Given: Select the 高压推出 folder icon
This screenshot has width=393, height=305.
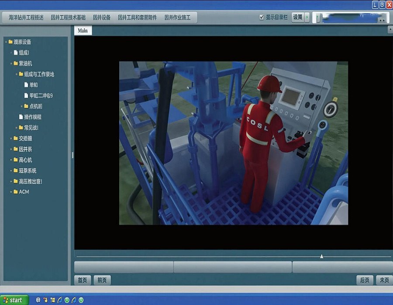Looking at the screenshot, I should pos(16,181).
